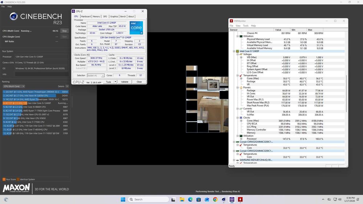Open the Tools dropdown arrow in CPU-Z
This screenshot has height=204, width=363.
tap(115, 82)
